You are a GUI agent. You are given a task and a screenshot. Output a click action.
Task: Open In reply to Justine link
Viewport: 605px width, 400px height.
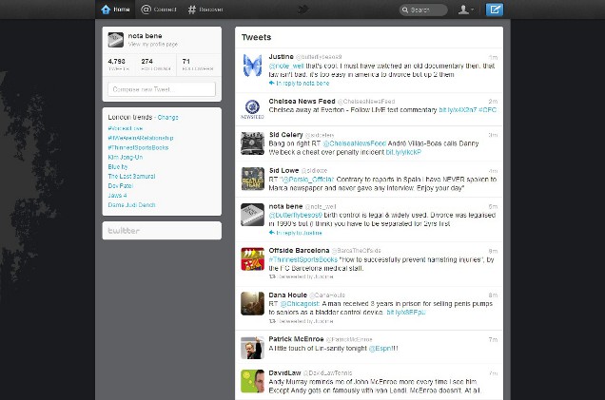tap(299, 233)
